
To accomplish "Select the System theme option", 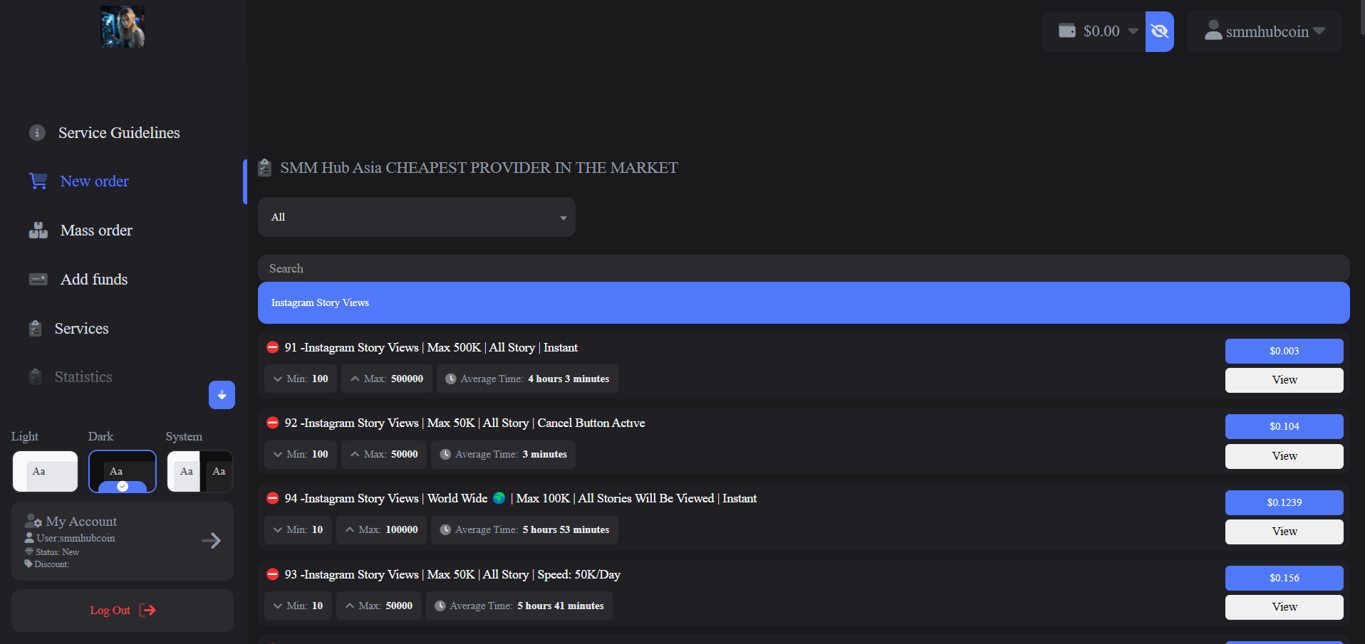I will coord(199,471).
